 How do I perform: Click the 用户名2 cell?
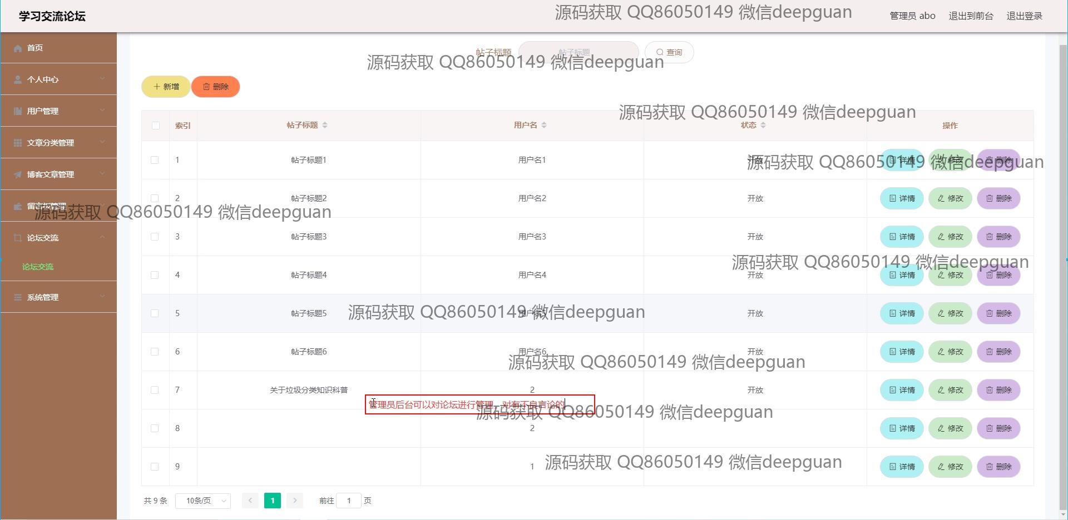pos(532,198)
